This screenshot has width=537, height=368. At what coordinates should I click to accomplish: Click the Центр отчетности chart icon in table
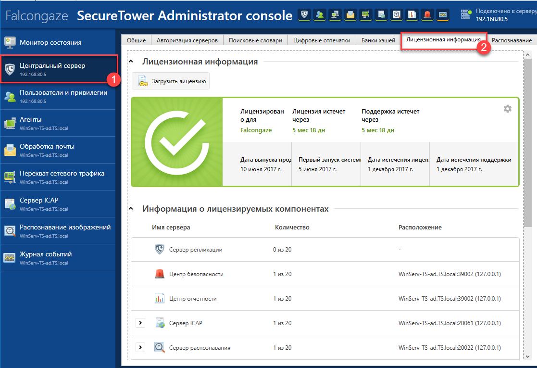coord(160,298)
